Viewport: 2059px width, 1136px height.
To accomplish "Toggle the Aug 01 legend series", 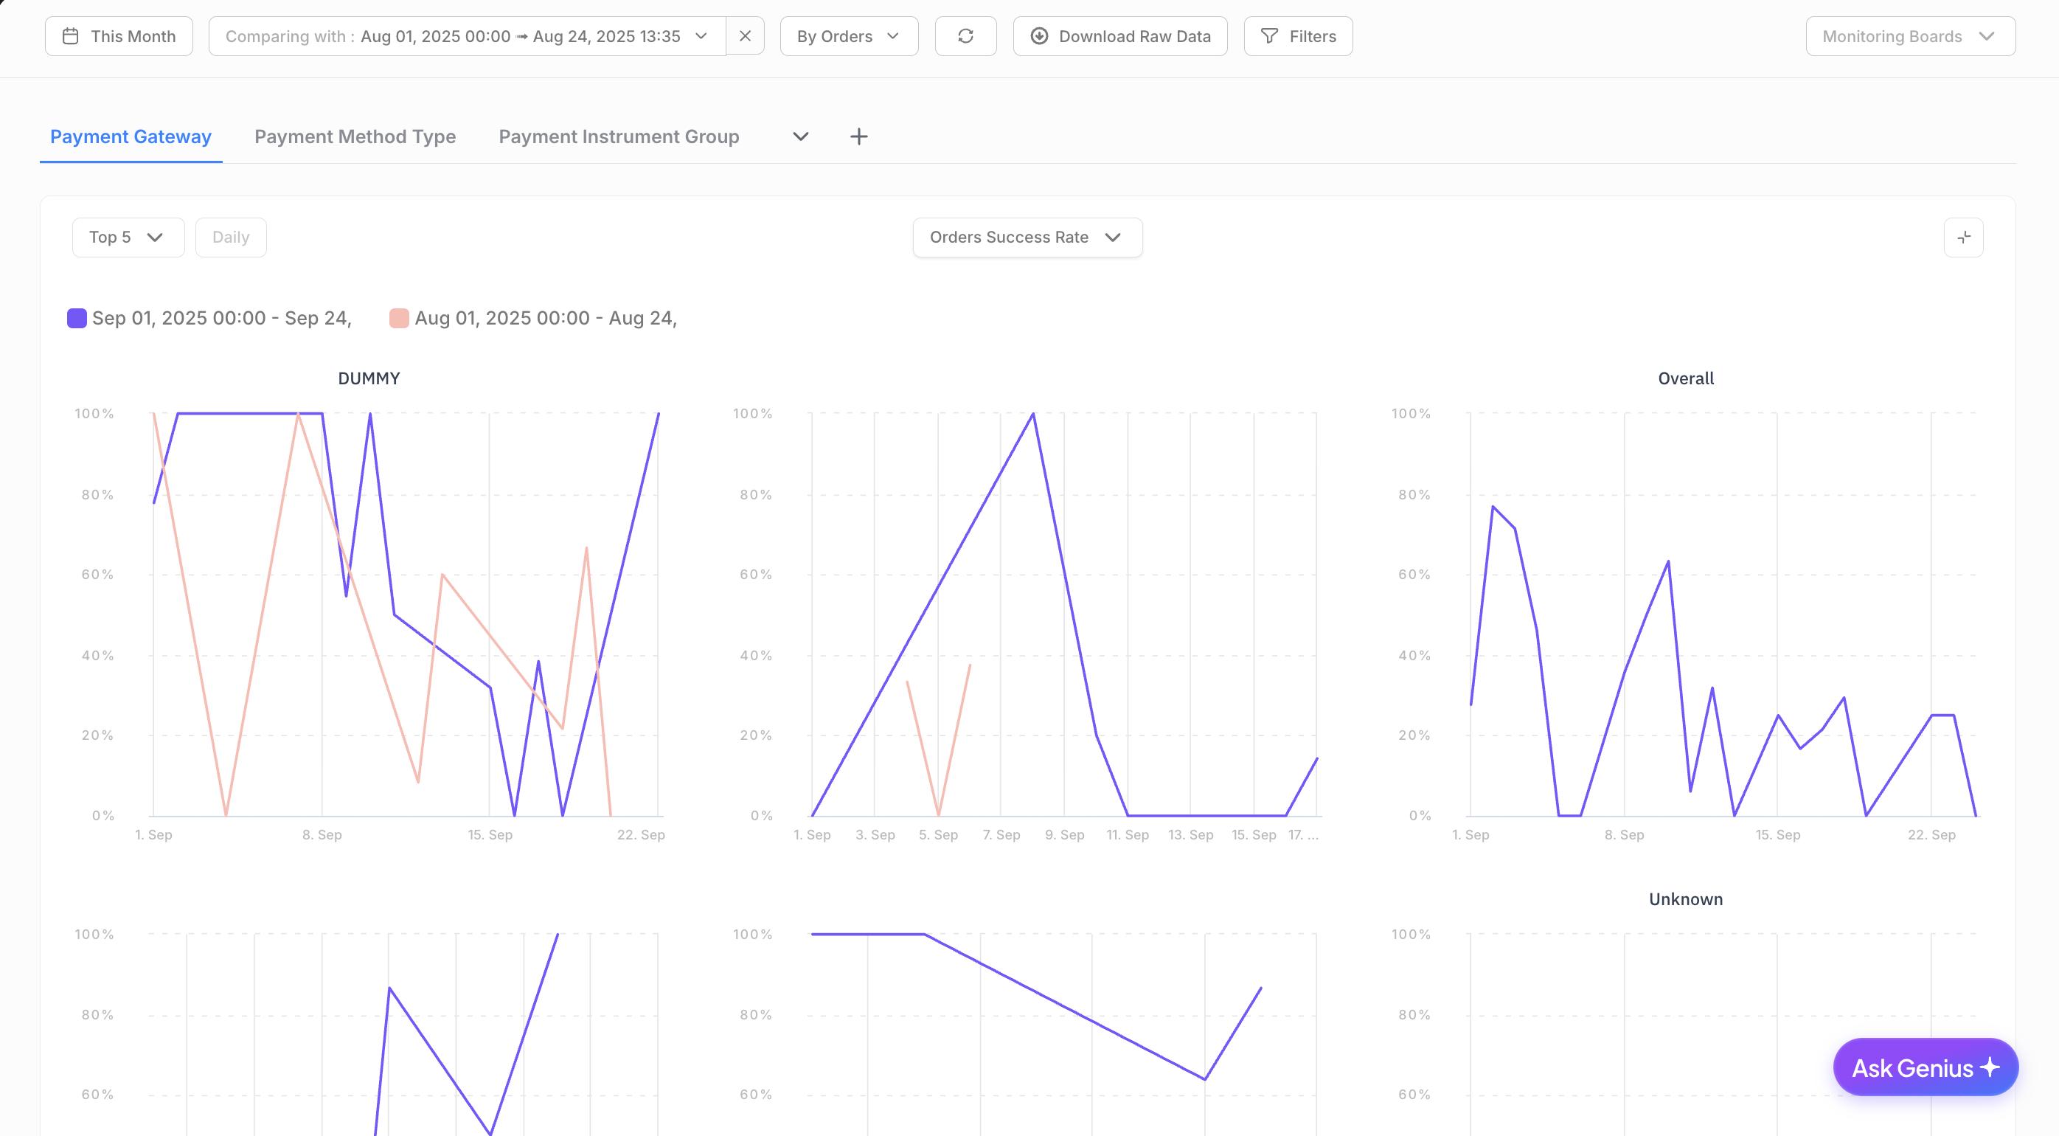I will click(x=545, y=318).
